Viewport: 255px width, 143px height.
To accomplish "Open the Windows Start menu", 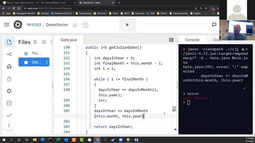I will 4,140.
